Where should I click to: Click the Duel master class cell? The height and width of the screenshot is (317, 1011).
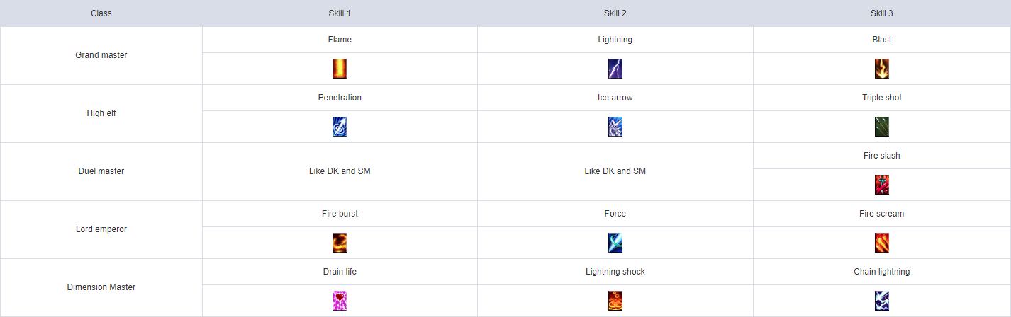[x=101, y=172]
